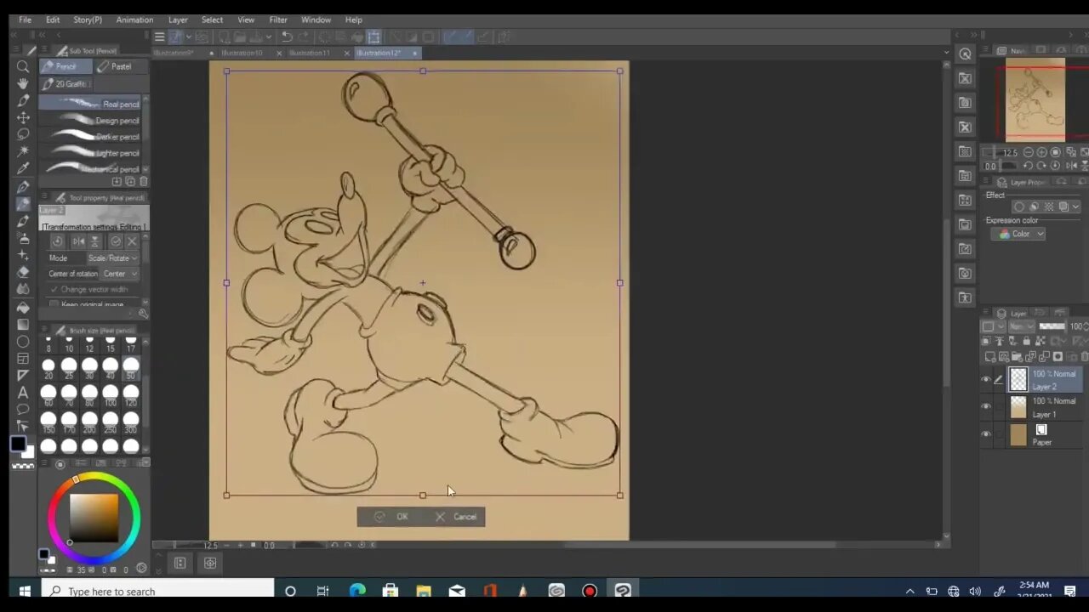Open the Layer menu
This screenshot has height=612, width=1089.
coord(178,20)
